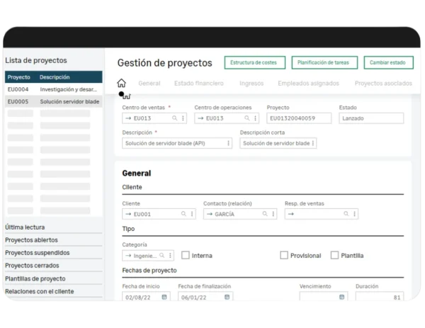425x328 pixels.
Task: Click Cambiar estado button
Action: point(388,62)
